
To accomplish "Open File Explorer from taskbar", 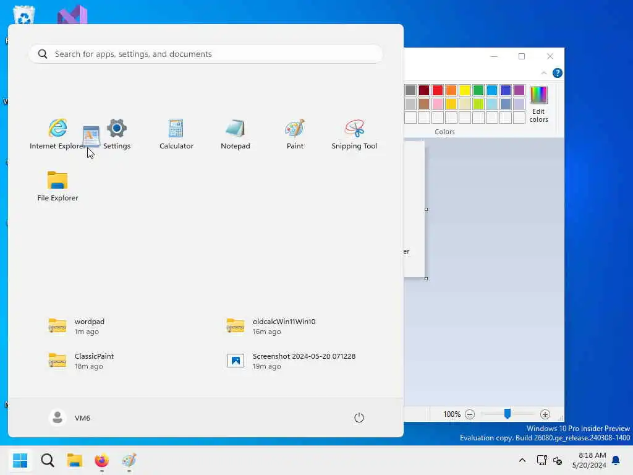I will (75, 460).
